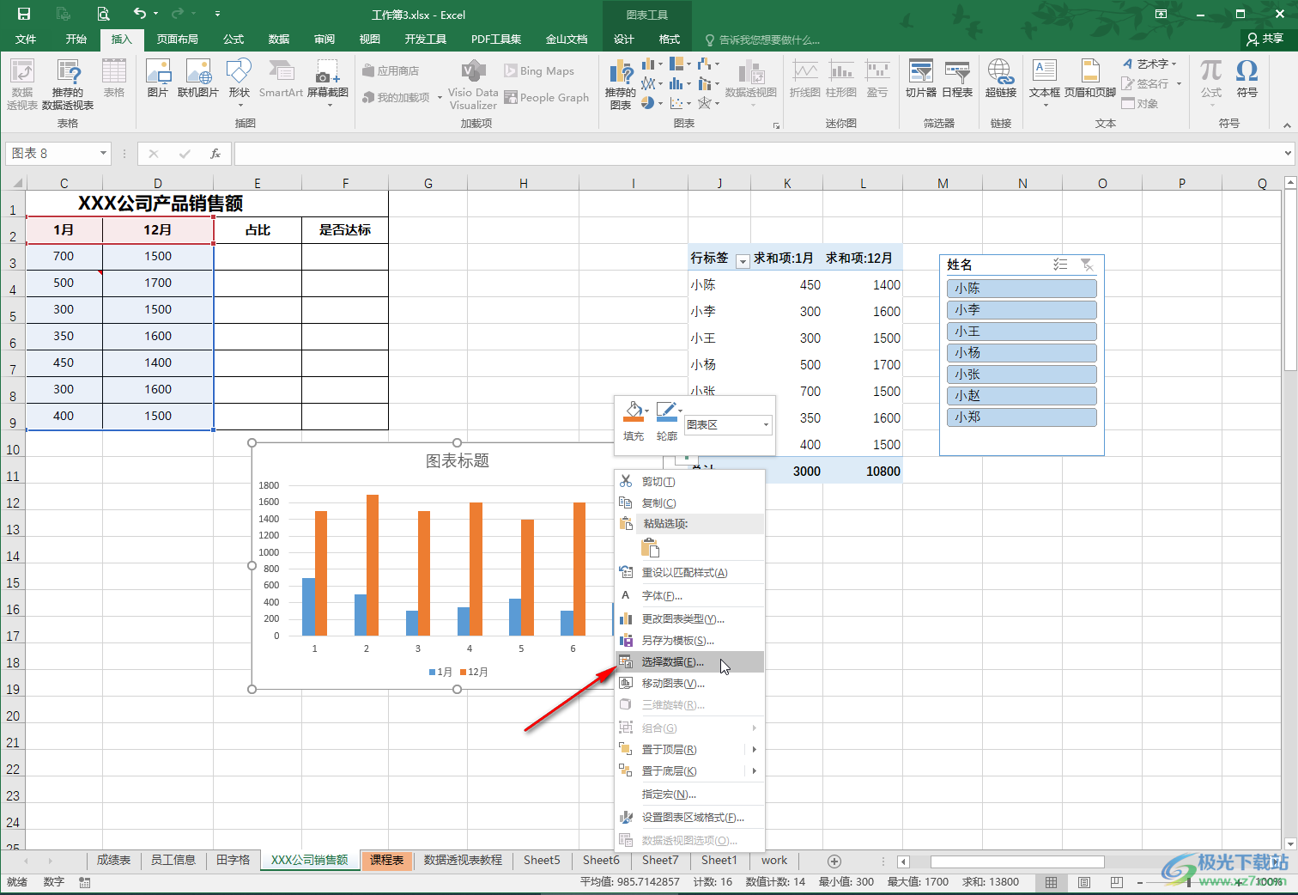Viewport: 1298px width, 895px height.
Task: Open the Shapes gallery
Action: 239,82
